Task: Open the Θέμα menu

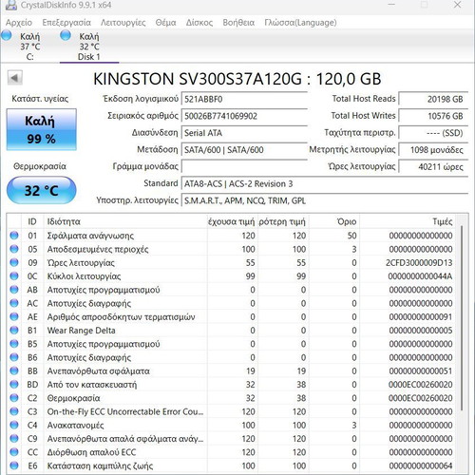Action: click(x=165, y=23)
